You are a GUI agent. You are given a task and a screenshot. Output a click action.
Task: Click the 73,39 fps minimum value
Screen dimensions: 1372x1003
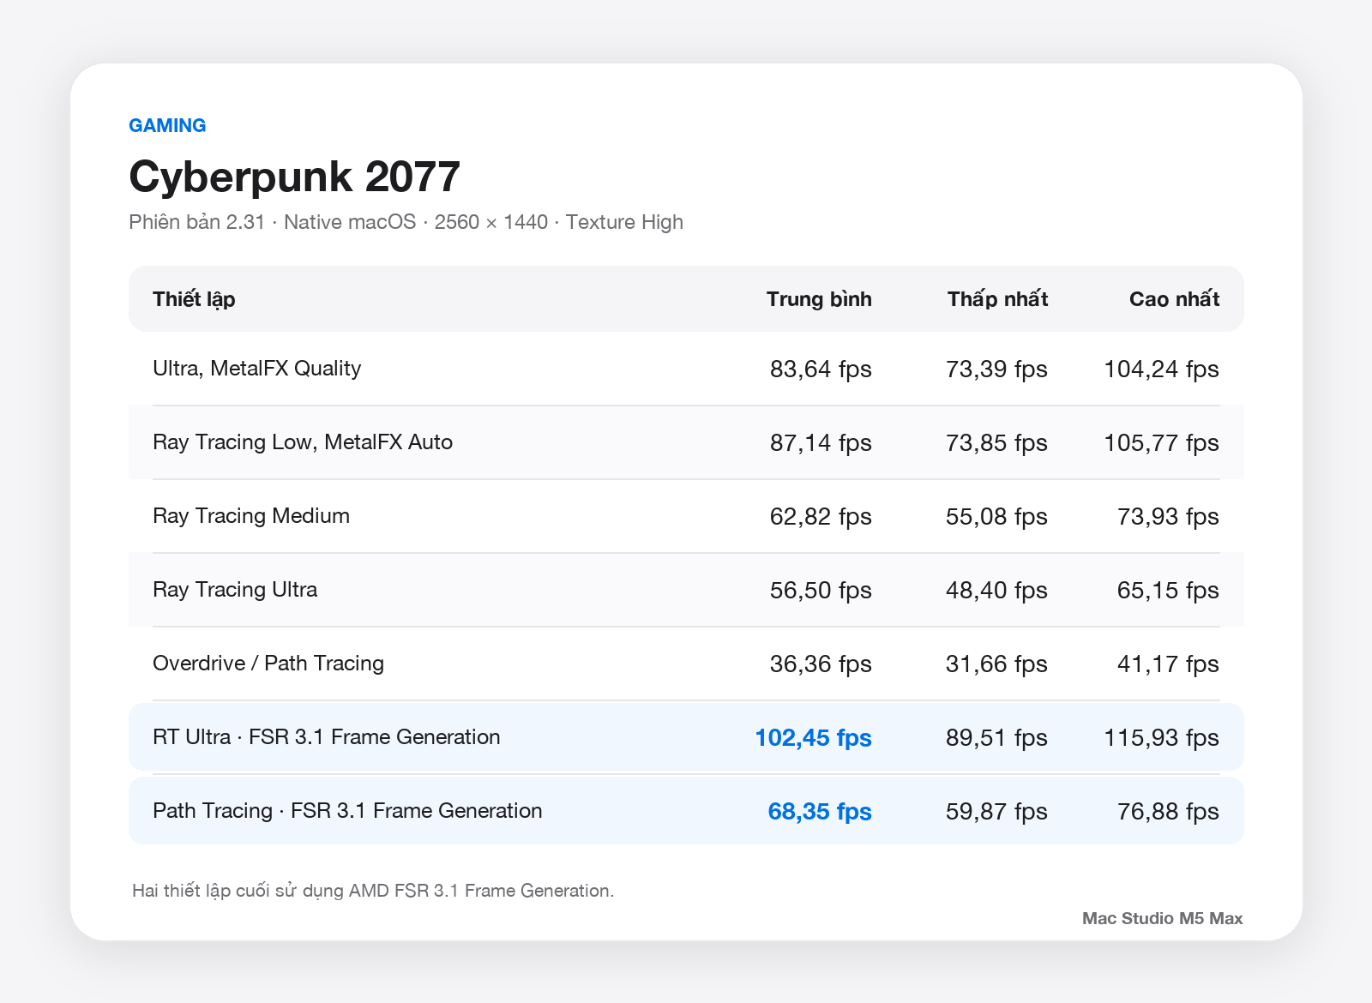(x=996, y=369)
